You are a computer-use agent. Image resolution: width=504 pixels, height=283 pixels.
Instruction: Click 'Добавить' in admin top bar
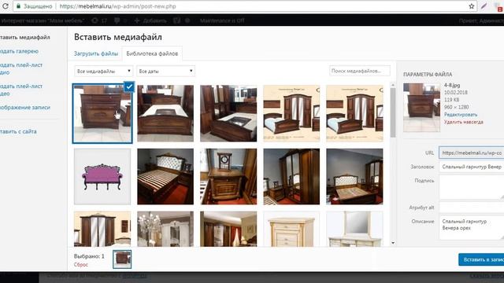click(150, 20)
